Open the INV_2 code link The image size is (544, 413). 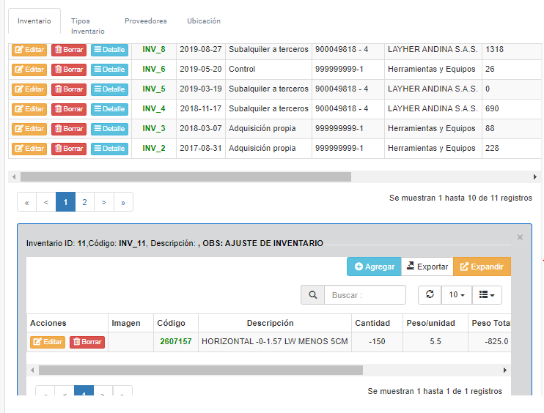tap(154, 149)
